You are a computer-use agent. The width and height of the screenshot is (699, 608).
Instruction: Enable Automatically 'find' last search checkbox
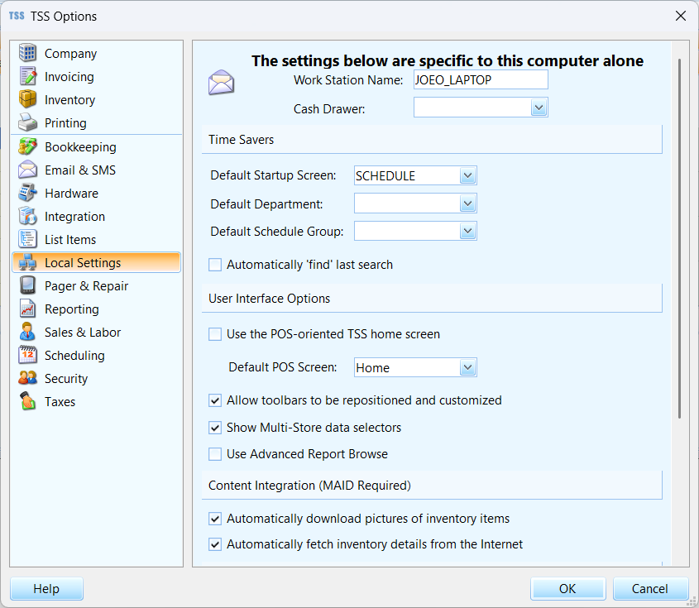click(x=215, y=265)
